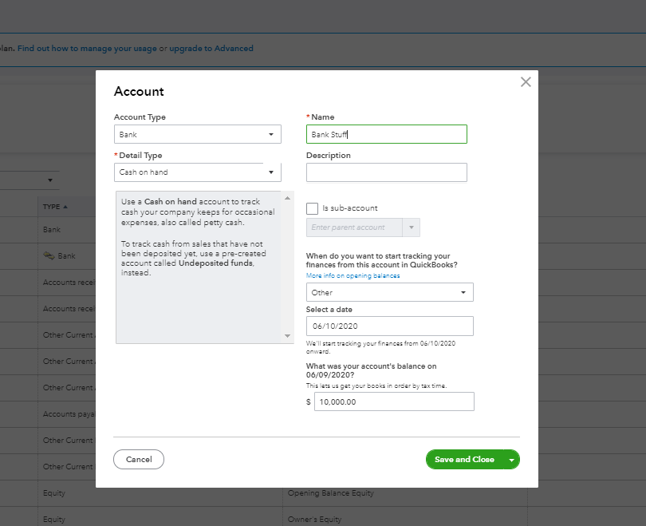This screenshot has height=526, width=646.
Task: Click the Name input field
Action: 386,135
